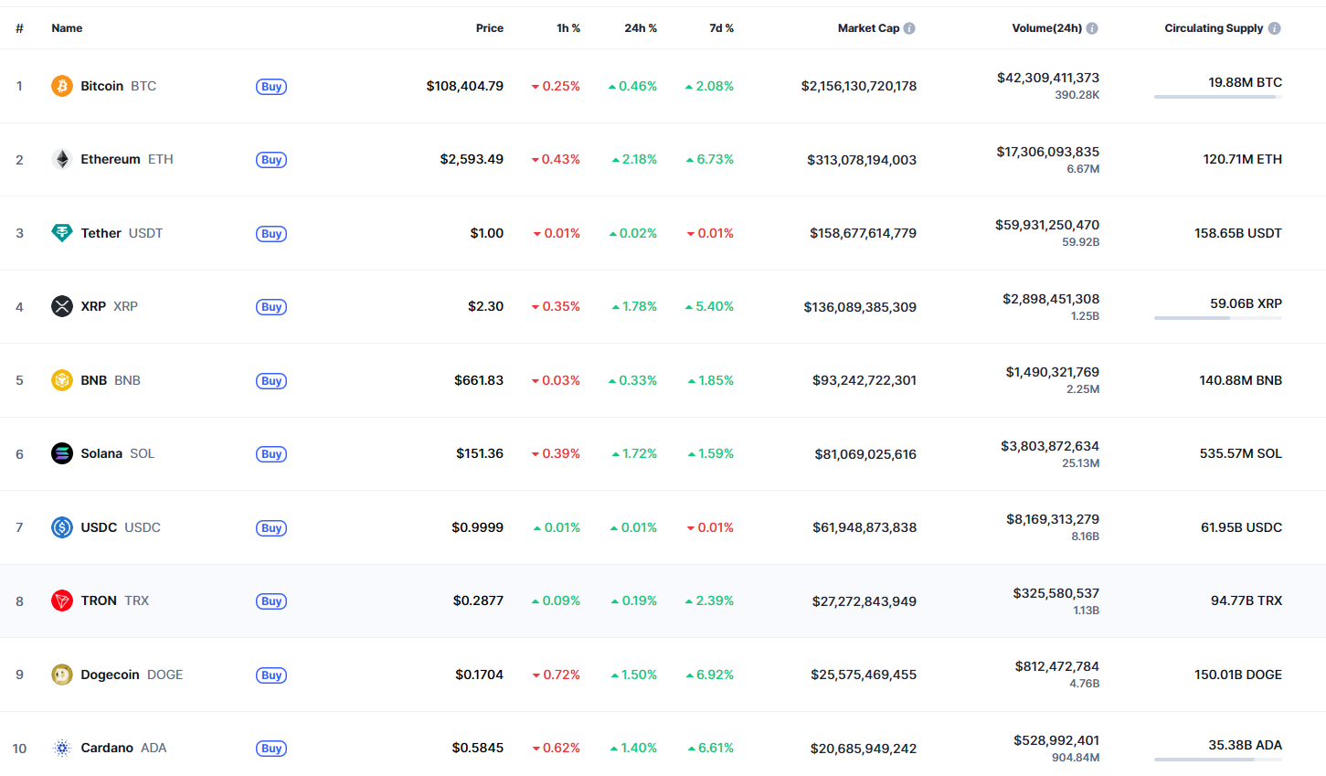This screenshot has width=1326, height=776.
Task: Click the Ethereum diamond logo icon
Action: point(62,159)
